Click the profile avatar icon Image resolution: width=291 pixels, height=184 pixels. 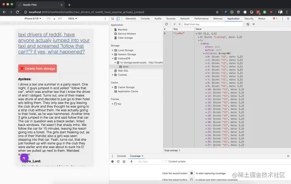pos(280,12)
